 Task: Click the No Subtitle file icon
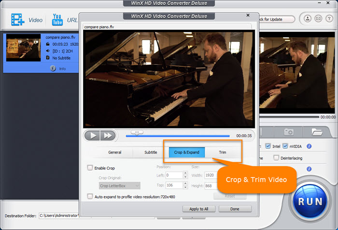click(x=48, y=57)
